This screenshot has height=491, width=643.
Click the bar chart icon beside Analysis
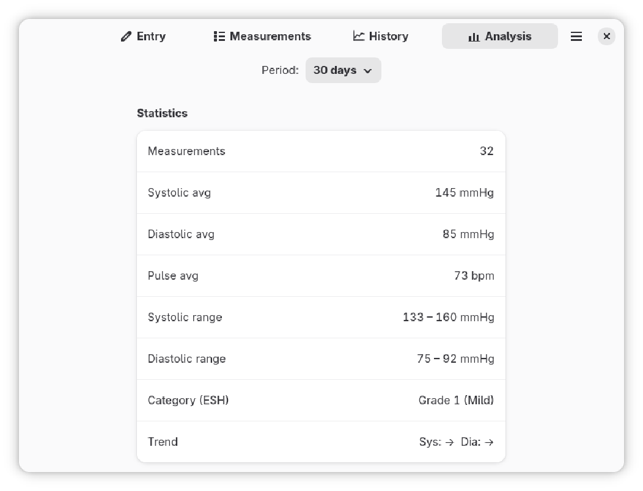(x=474, y=37)
